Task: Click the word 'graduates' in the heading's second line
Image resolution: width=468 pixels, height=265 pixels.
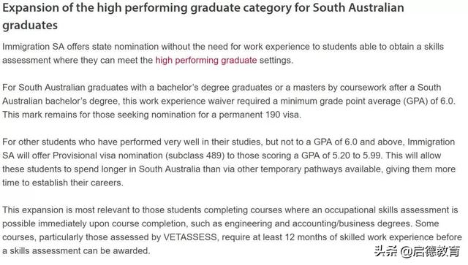Action: coord(30,26)
